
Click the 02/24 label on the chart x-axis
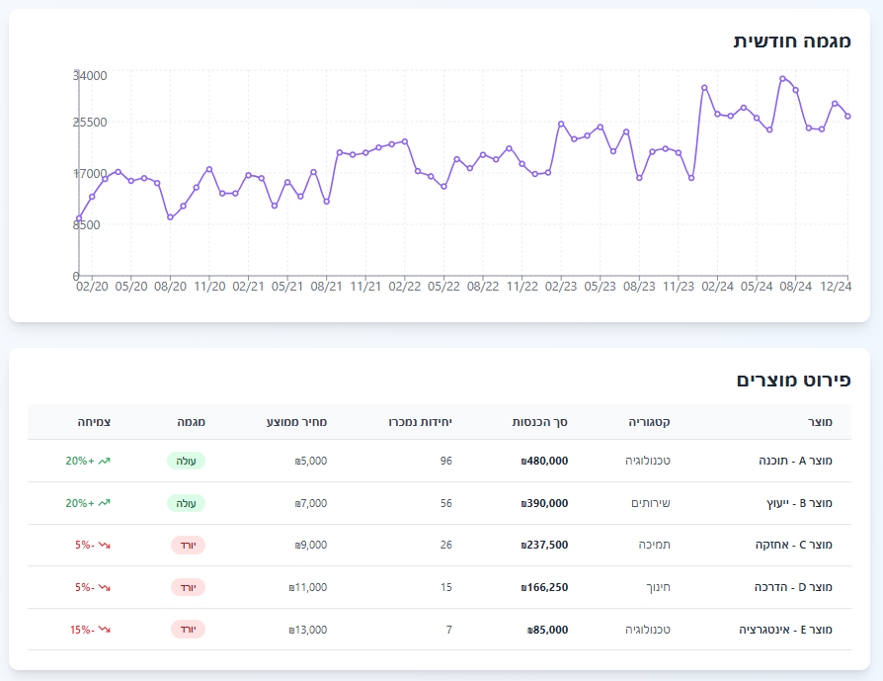click(718, 287)
